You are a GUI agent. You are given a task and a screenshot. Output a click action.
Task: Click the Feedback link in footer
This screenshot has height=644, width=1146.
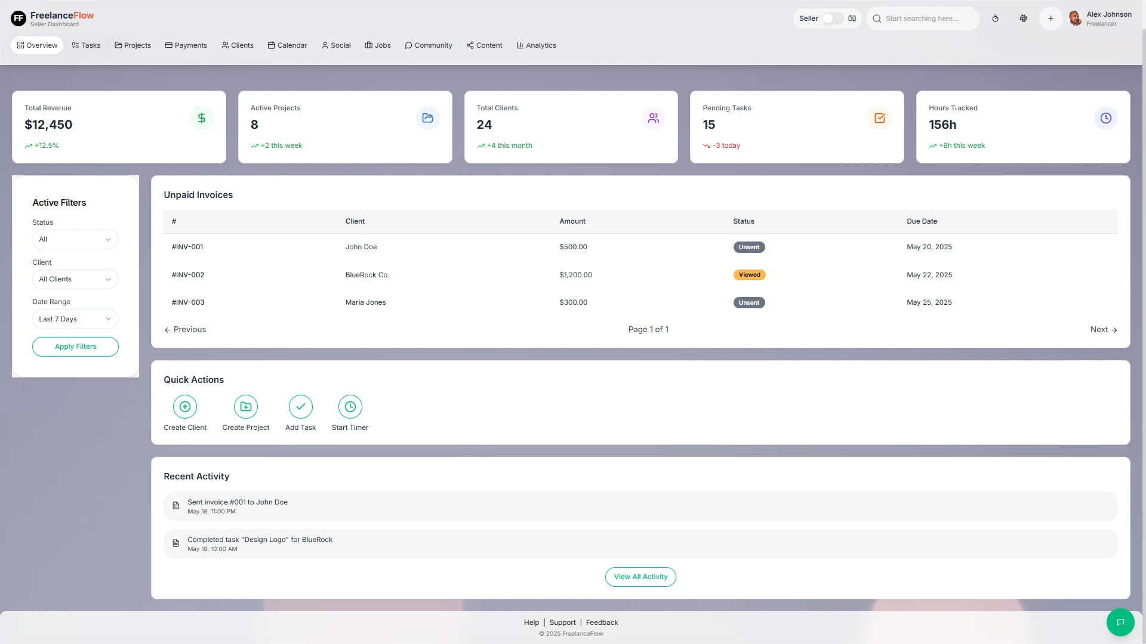coord(602,623)
